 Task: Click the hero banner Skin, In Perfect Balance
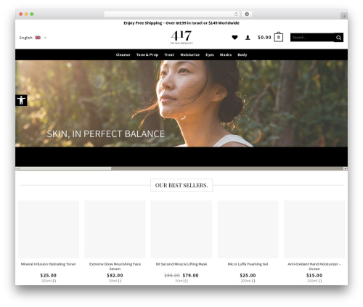pyautogui.click(x=181, y=104)
